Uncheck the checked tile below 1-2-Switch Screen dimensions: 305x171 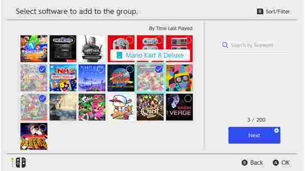pyautogui.click(x=34, y=78)
